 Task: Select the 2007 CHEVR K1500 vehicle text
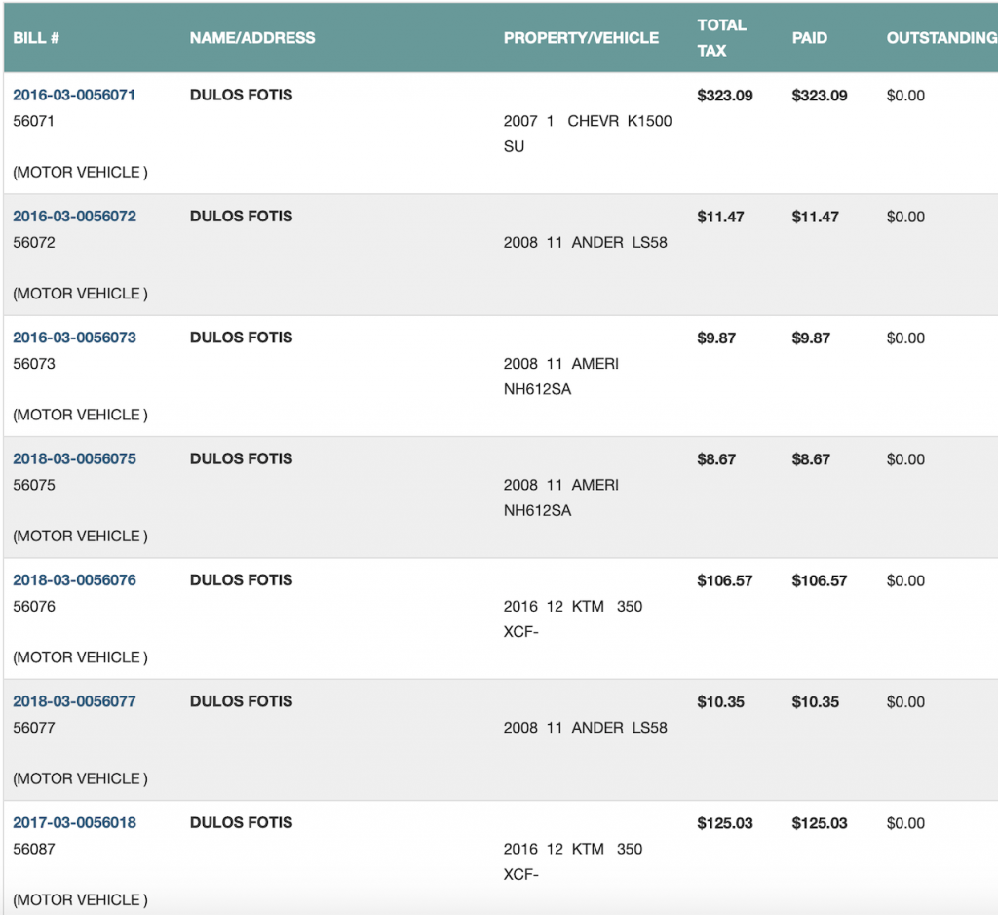coord(587,122)
